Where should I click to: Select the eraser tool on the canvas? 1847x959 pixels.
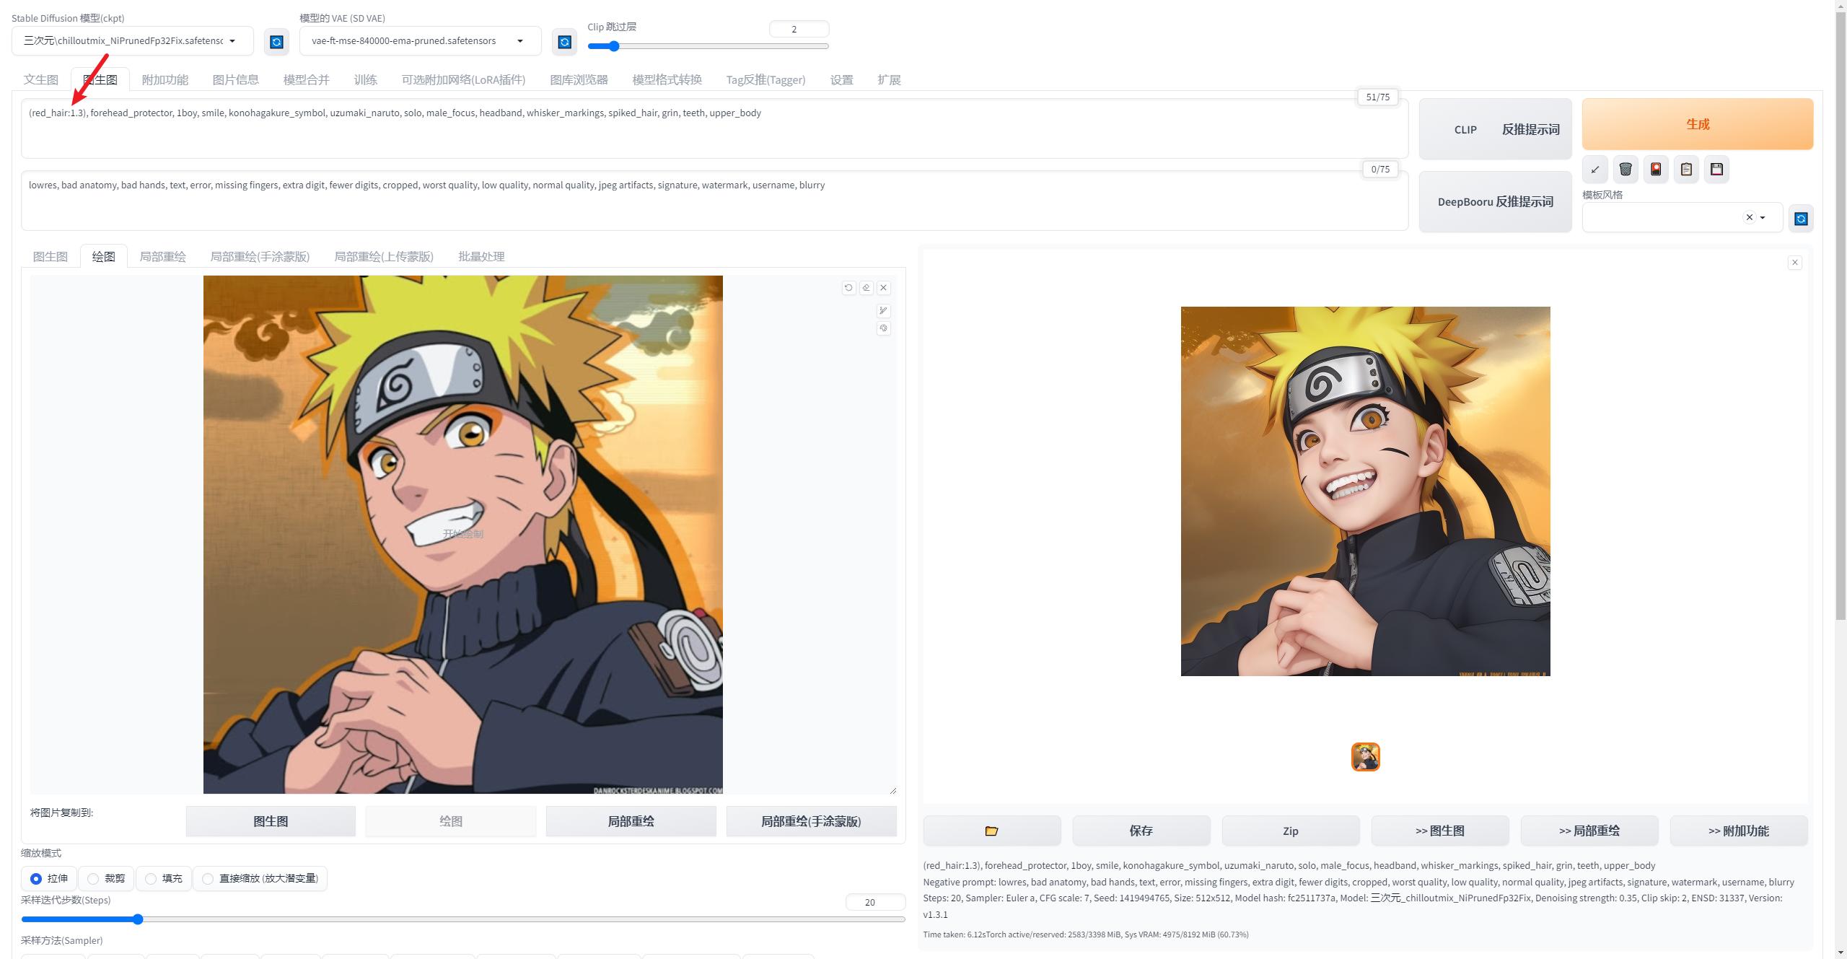click(x=866, y=287)
